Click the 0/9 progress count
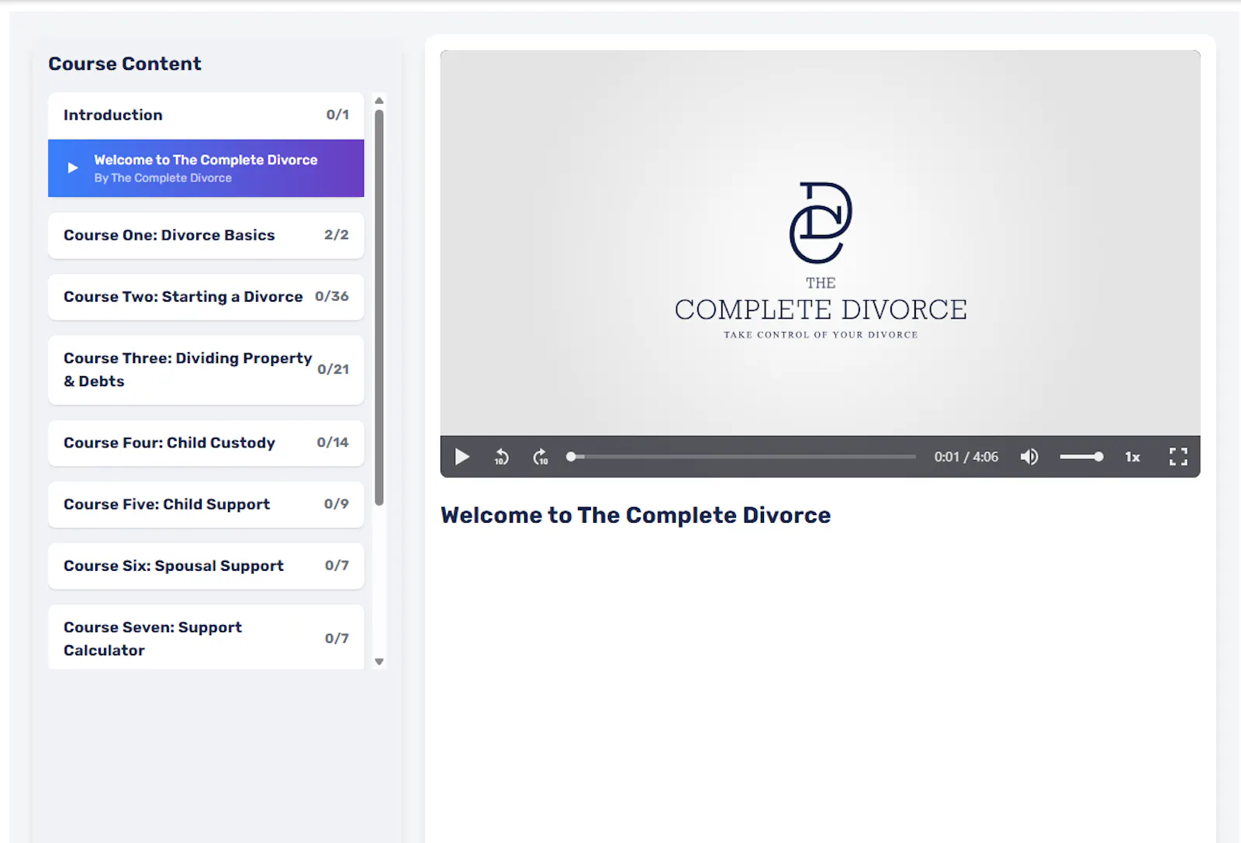This screenshot has height=843, width=1241. 337,503
